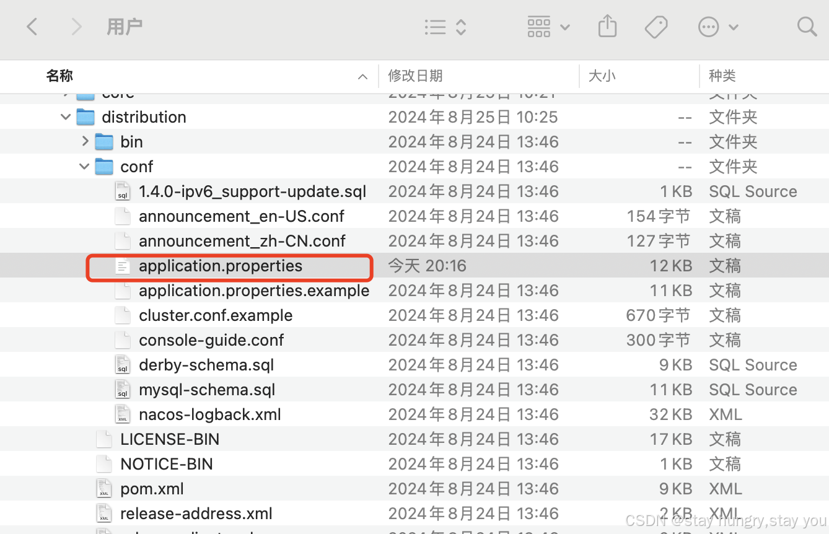Go back with the left chevron button
Viewport: 829px width, 534px height.
coord(32,27)
